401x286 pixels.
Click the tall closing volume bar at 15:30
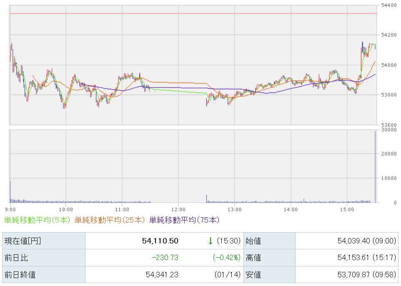375,167
